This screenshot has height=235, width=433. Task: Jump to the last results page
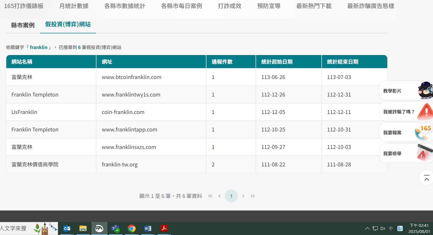coord(252,196)
